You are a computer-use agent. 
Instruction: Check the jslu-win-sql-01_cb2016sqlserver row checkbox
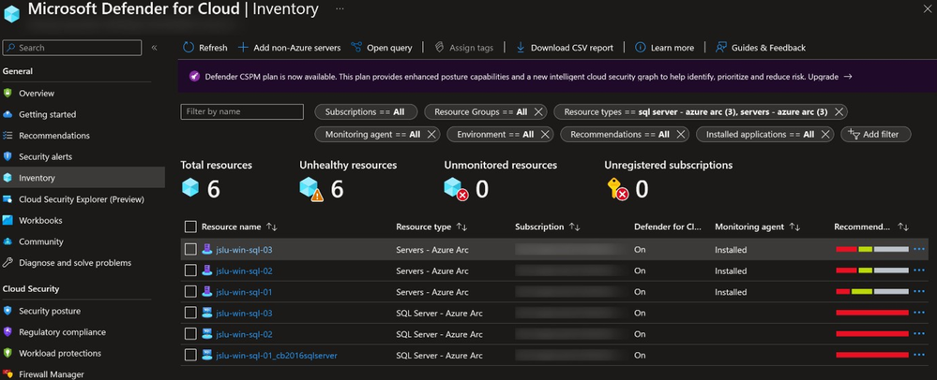point(190,356)
